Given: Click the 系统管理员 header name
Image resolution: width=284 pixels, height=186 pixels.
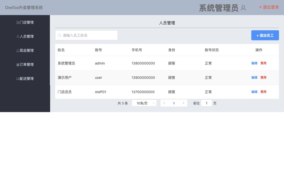Looking at the screenshot, I should point(219,8).
